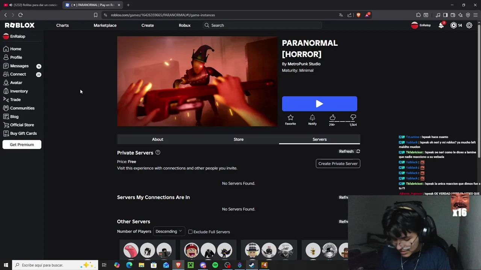Image resolution: width=481 pixels, height=270 pixels.
Task: Open the Brave VPN shield icon
Action: [x=468, y=15]
